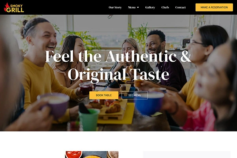Click the red flame icon in the logo
This screenshot has height=158, width=237.
6,7
